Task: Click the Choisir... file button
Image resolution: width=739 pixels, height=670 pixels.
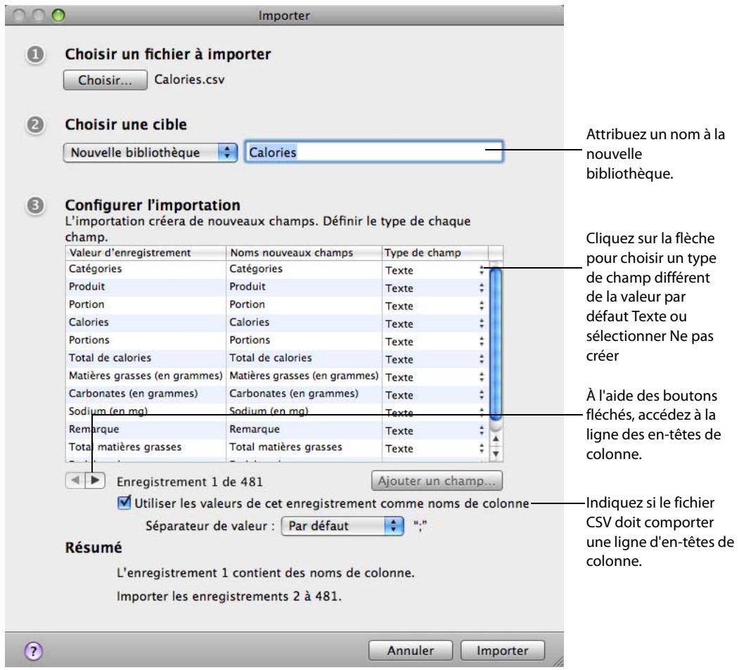Action: point(105,80)
